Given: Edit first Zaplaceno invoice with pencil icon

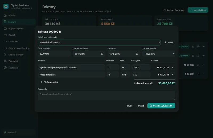Looking at the screenshot, I should click(198, 46).
